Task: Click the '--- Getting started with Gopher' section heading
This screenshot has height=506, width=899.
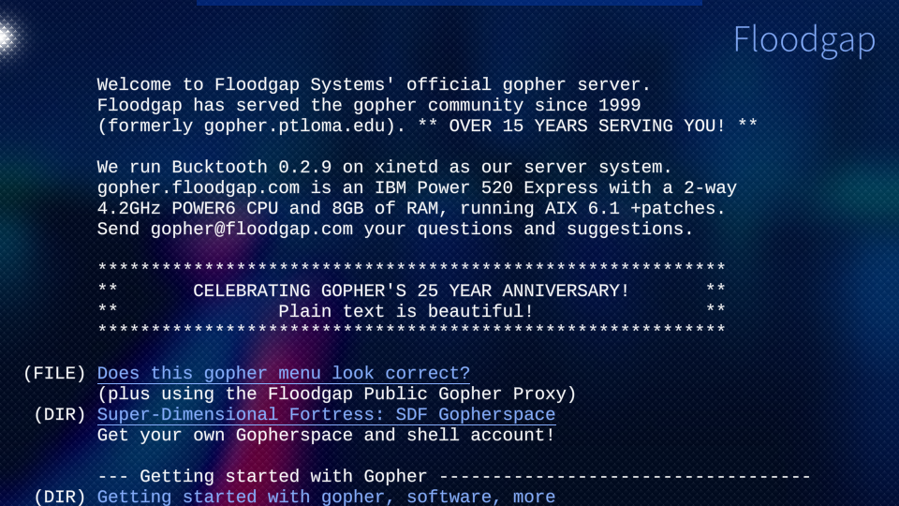Action: [262, 476]
